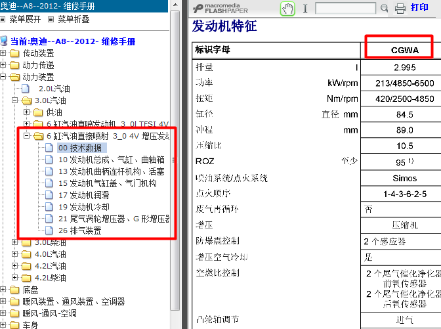Image resolution: width=441 pixels, height=329 pixels.
Task: Click the tree panel vertical scrollbar thumb
Action: [x=175, y=160]
